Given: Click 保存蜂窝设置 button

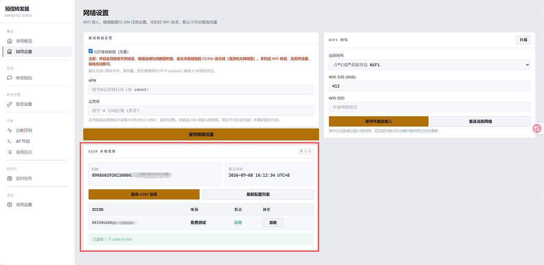Looking at the screenshot, I should tap(201, 134).
